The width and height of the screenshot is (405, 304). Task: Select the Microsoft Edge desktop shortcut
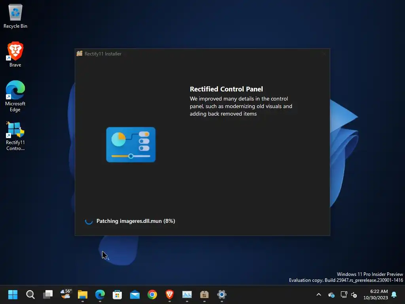click(15, 96)
